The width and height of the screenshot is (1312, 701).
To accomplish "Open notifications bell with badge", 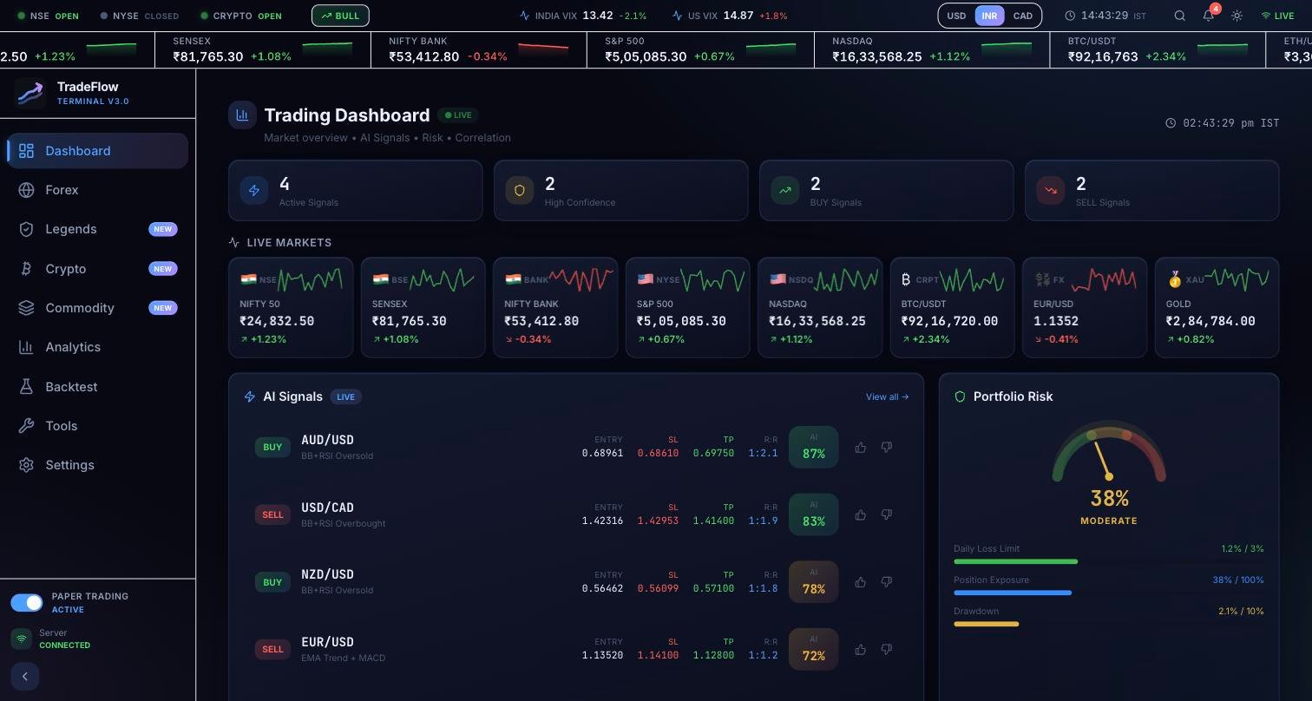I will [x=1209, y=15].
